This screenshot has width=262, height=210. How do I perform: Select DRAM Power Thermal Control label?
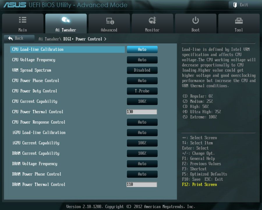(x=39, y=184)
